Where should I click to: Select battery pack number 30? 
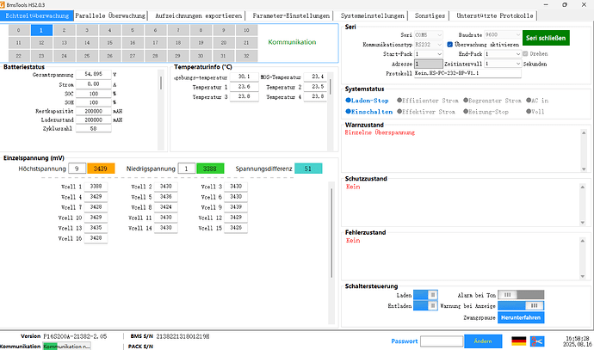coord(201,56)
